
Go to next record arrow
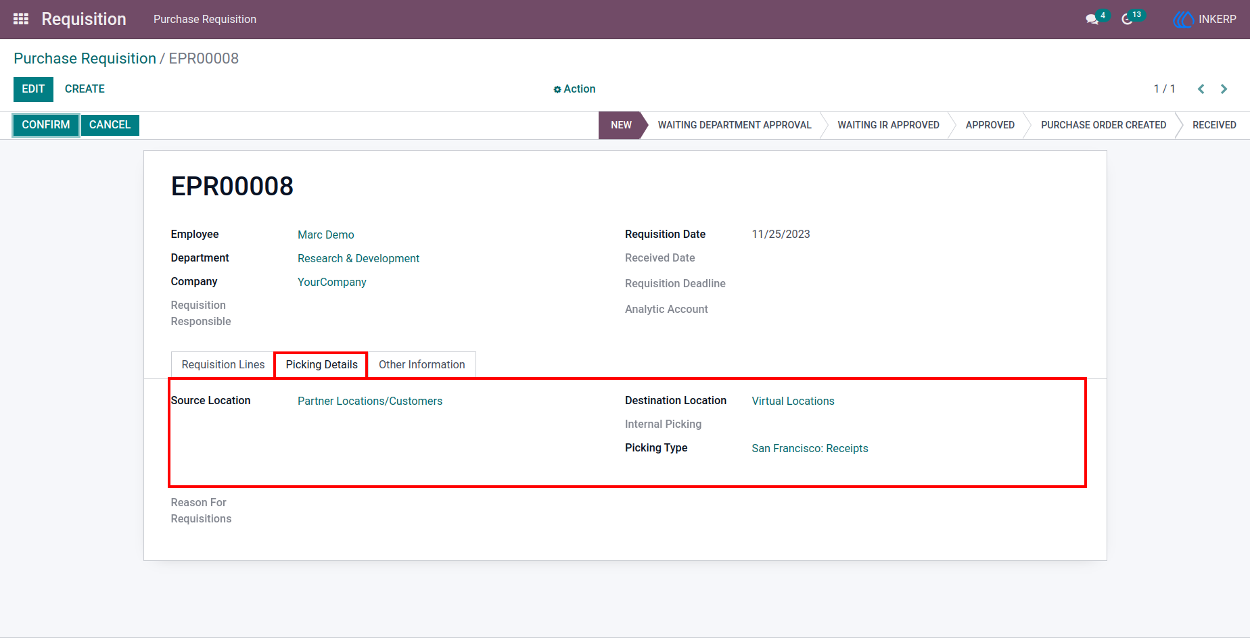(x=1224, y=89)
